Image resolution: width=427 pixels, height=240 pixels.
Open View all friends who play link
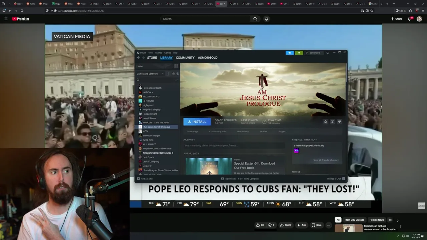pyautogui.click(x=326, y=160)
